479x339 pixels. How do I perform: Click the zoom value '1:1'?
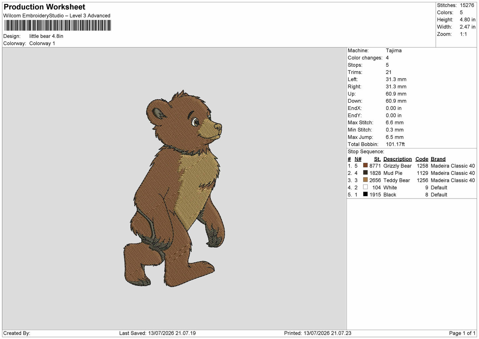coord(463,34)
